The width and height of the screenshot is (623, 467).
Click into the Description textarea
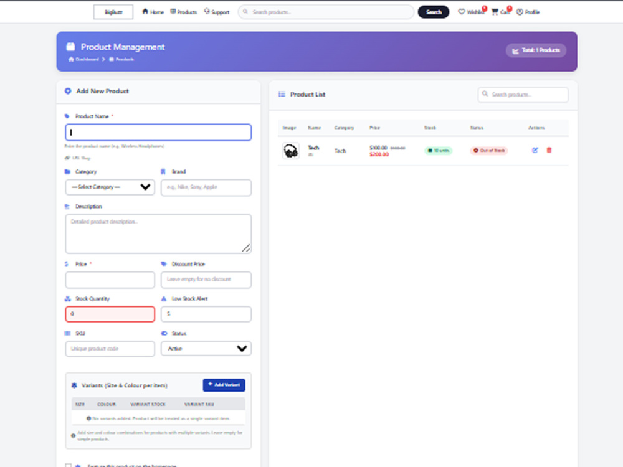tap(158, 234)
